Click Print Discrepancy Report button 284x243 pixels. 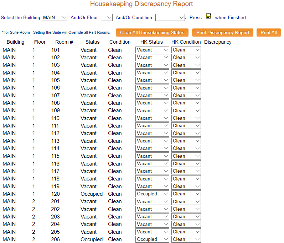[223, 32]
